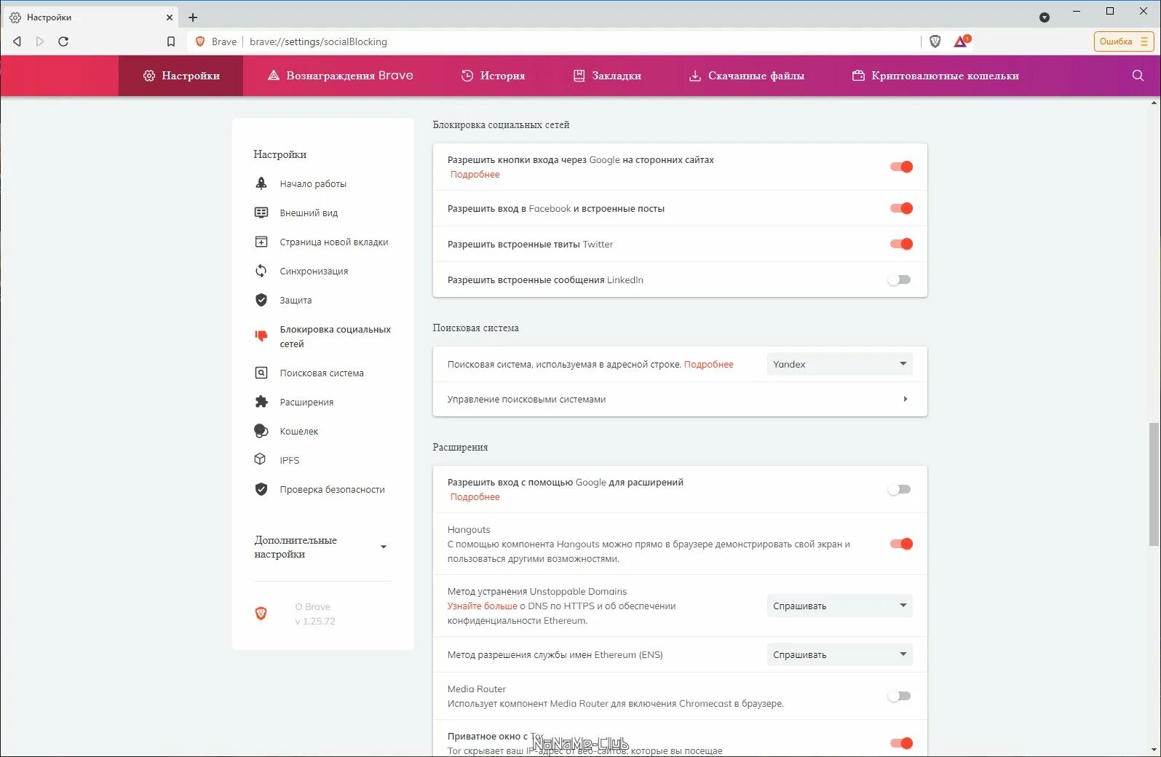Screen dimensions: 1161x757
Task: Open Скачанные файлы tab
Action: (x=747, y=76)
